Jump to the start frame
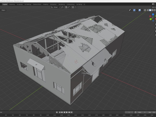This screenshot has height=117, width=156. point(60,112)
